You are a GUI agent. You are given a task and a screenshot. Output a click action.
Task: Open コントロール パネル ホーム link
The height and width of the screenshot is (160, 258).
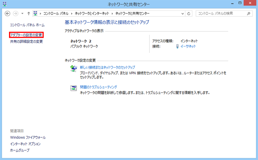[27, 25]
